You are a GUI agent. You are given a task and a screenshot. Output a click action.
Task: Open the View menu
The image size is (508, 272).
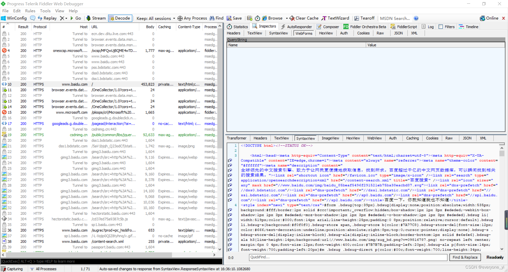[60, 11]
